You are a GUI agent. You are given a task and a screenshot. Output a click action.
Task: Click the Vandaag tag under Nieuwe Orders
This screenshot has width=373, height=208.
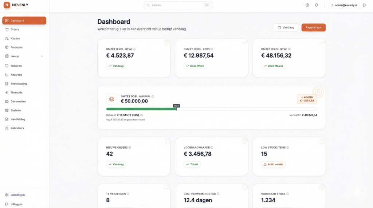[116, 164]
